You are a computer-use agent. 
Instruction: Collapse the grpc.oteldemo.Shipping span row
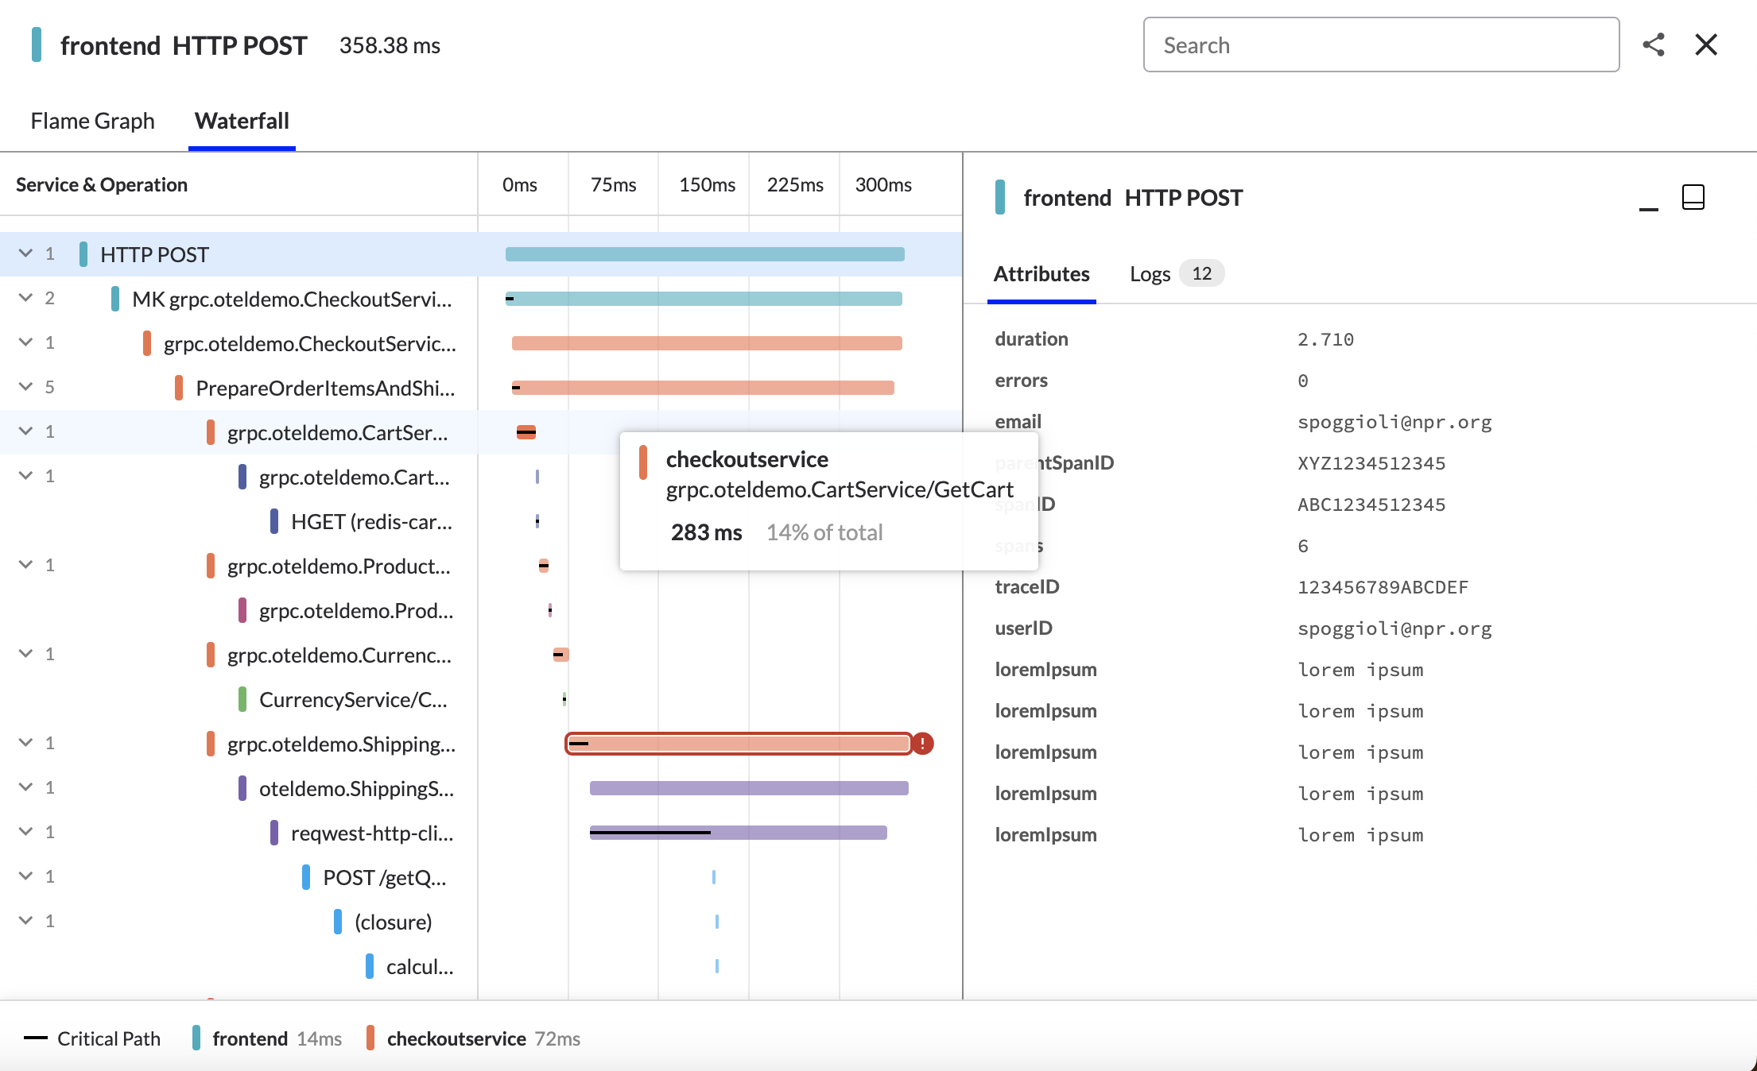pyautogui.click(x=25, y=743)
